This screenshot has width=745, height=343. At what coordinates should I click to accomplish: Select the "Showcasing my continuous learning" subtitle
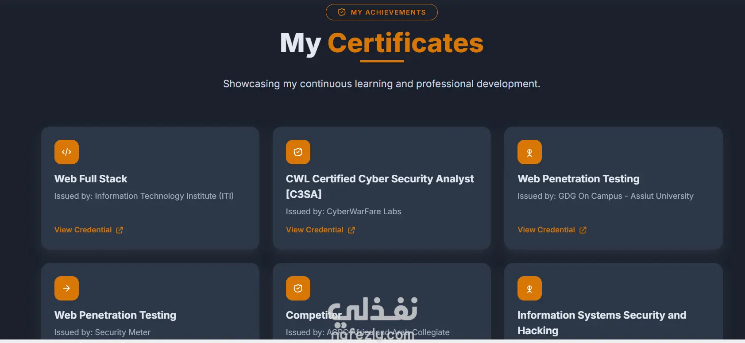point(382,84)
